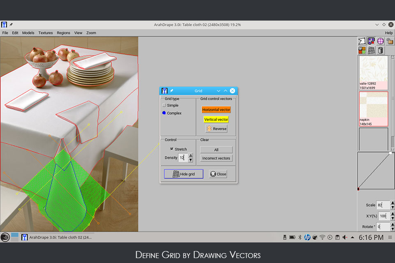Click the four colored masks icon
The image size is (395, 263).
pyautogui.click(x=362, y=50)
